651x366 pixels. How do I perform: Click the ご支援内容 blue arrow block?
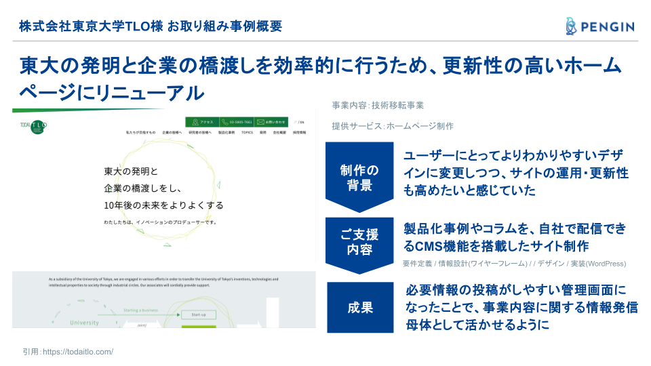pos(359,245)
